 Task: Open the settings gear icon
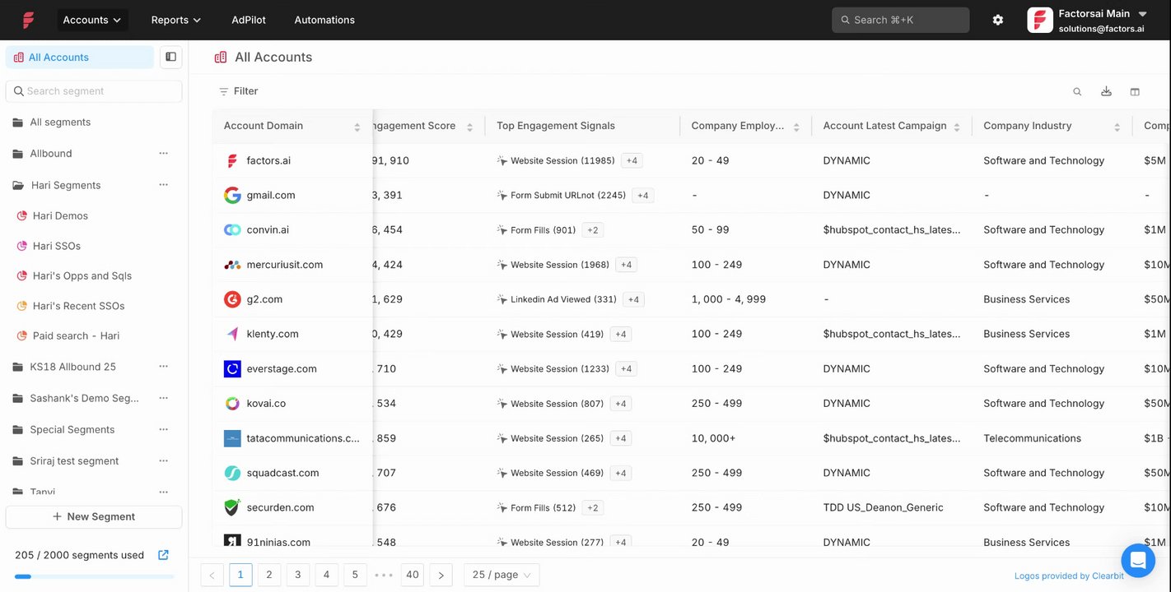point(998,20)
